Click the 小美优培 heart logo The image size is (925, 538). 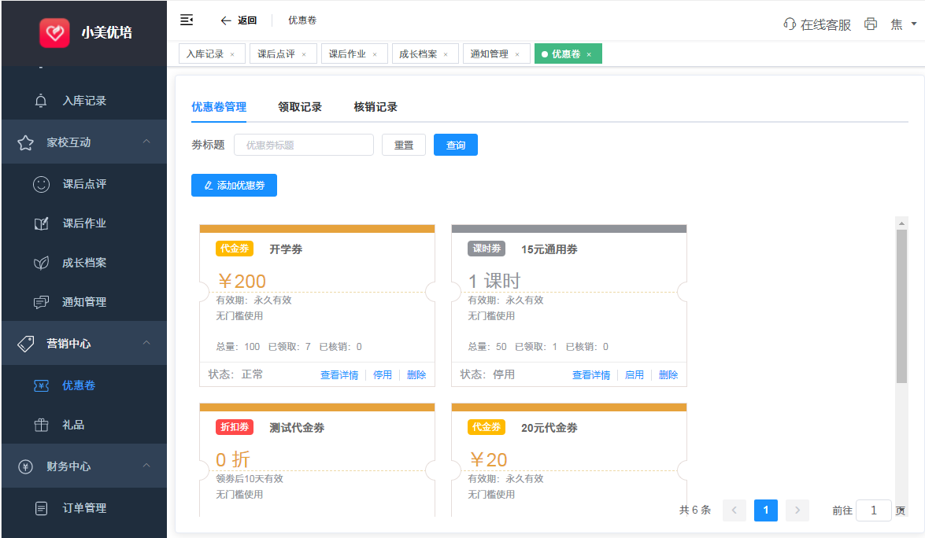pyautogui.click(x=55, y=32)
